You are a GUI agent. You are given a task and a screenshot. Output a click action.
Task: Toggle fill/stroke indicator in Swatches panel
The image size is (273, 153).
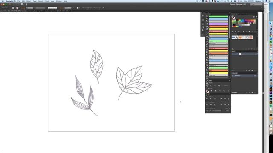[x=233, y=17]
